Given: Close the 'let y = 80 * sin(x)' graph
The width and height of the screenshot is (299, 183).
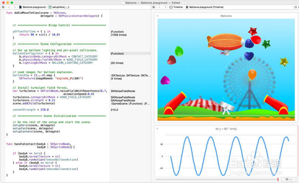Looking at the screenshot, I should [x=157, y=129].
